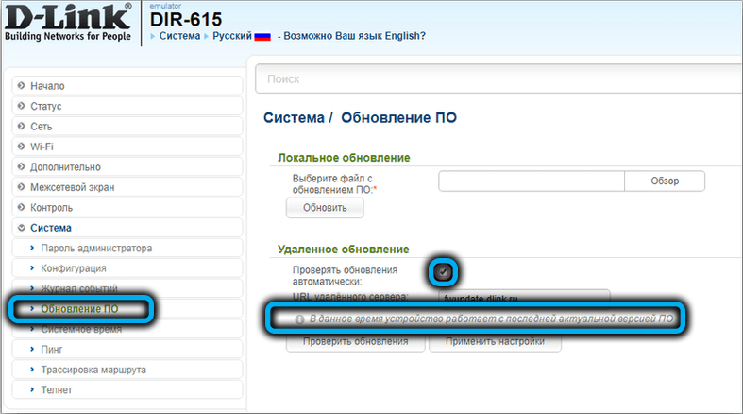Collapse the Система menu section
The image size is (743, 414).
[50, 228]
